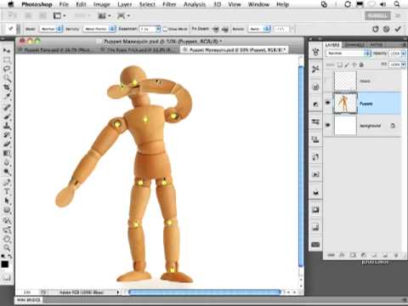
Task: Select the Lasso tool
Action: click(7, 69)
